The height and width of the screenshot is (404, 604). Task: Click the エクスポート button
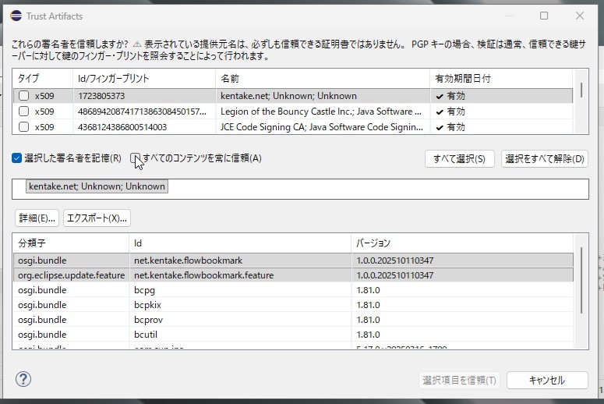[96, 218]
